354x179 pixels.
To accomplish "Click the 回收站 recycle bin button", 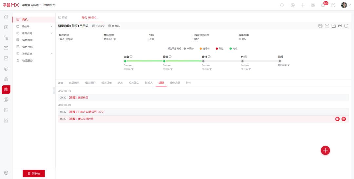I will [x=34, y=173].
